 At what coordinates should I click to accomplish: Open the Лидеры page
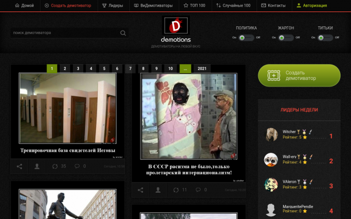click(112, 5)
